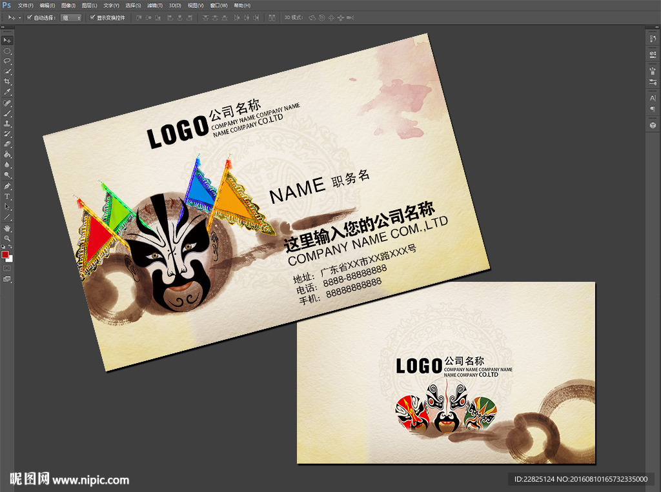661x492 pixels.
Task: Select the Paint Bucket tool
Action: 7,155
